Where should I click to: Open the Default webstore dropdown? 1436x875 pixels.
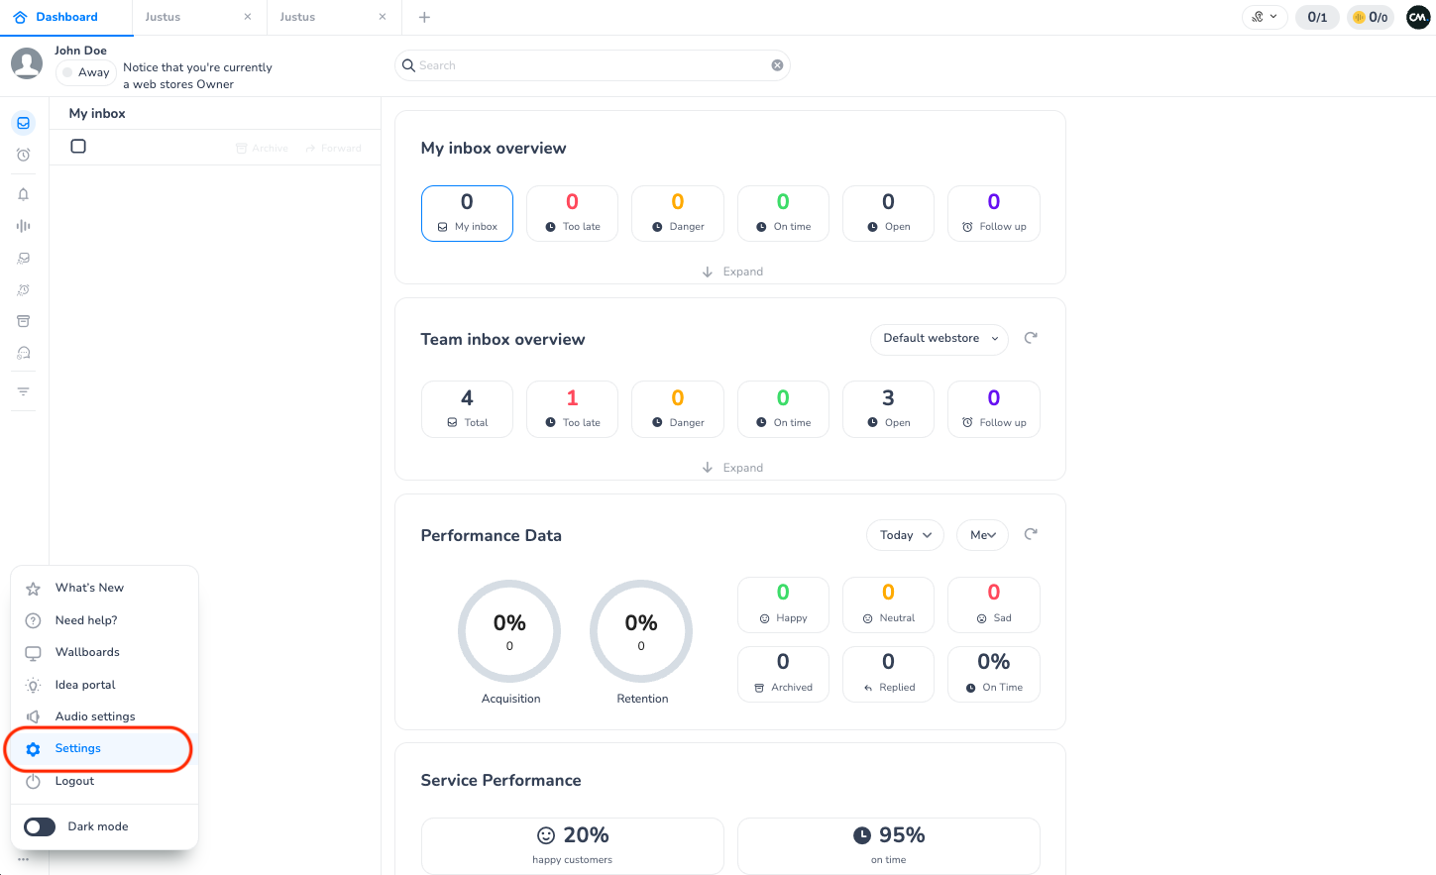[939, 339]
